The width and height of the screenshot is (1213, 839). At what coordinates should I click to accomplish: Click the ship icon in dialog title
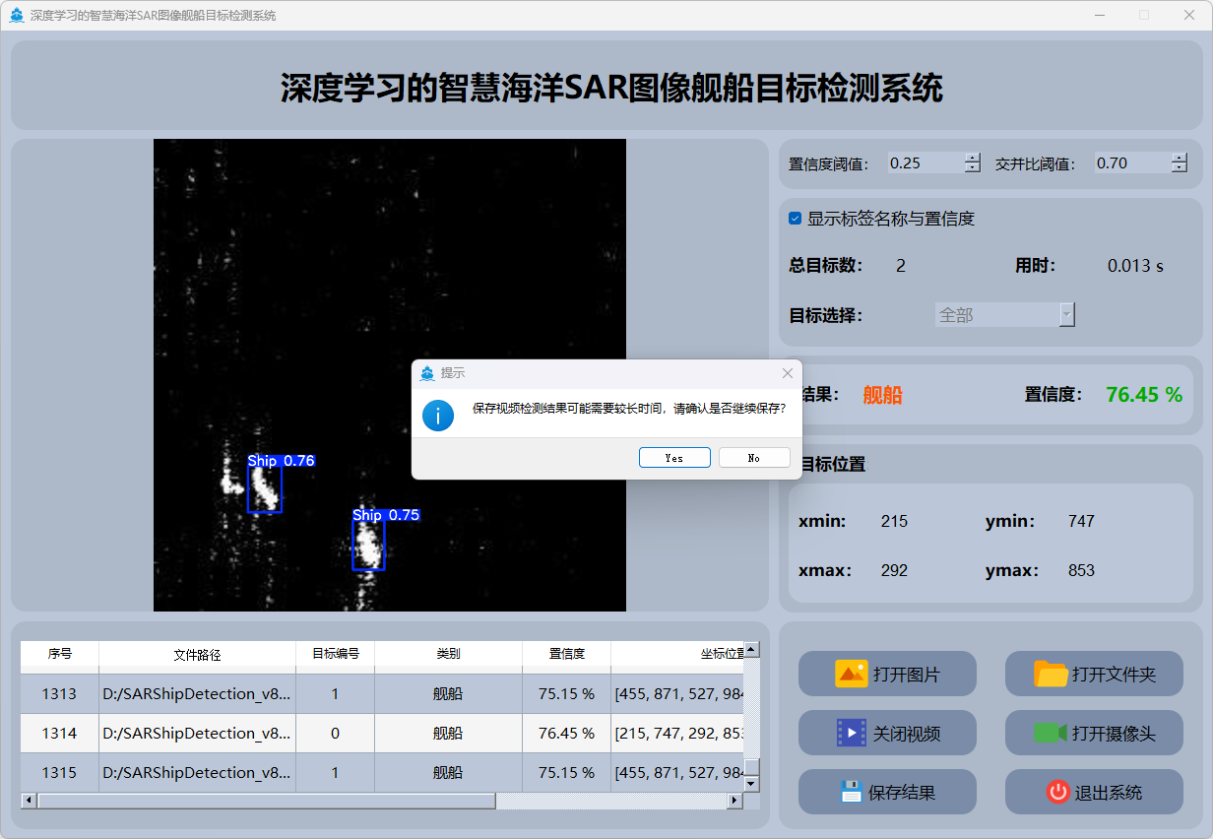(427, 373)
